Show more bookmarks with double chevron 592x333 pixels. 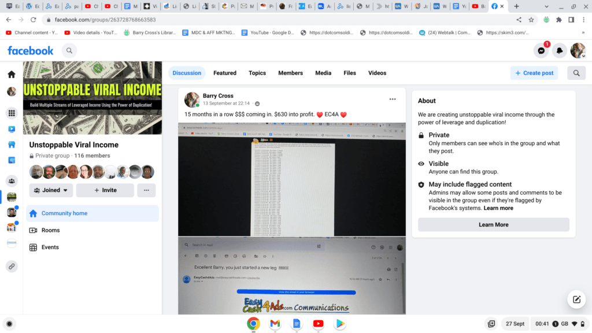583,33
